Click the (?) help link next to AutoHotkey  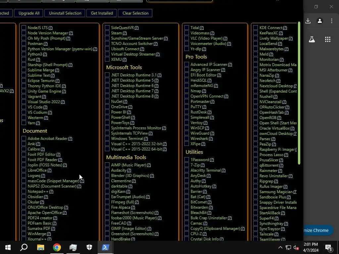pos(214,186)
